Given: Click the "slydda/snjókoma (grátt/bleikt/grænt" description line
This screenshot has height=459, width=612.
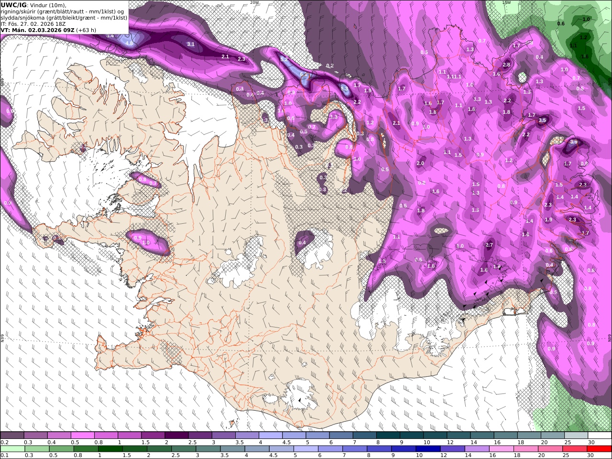Looking at the screenshot, I should click(x=64, y=18).
